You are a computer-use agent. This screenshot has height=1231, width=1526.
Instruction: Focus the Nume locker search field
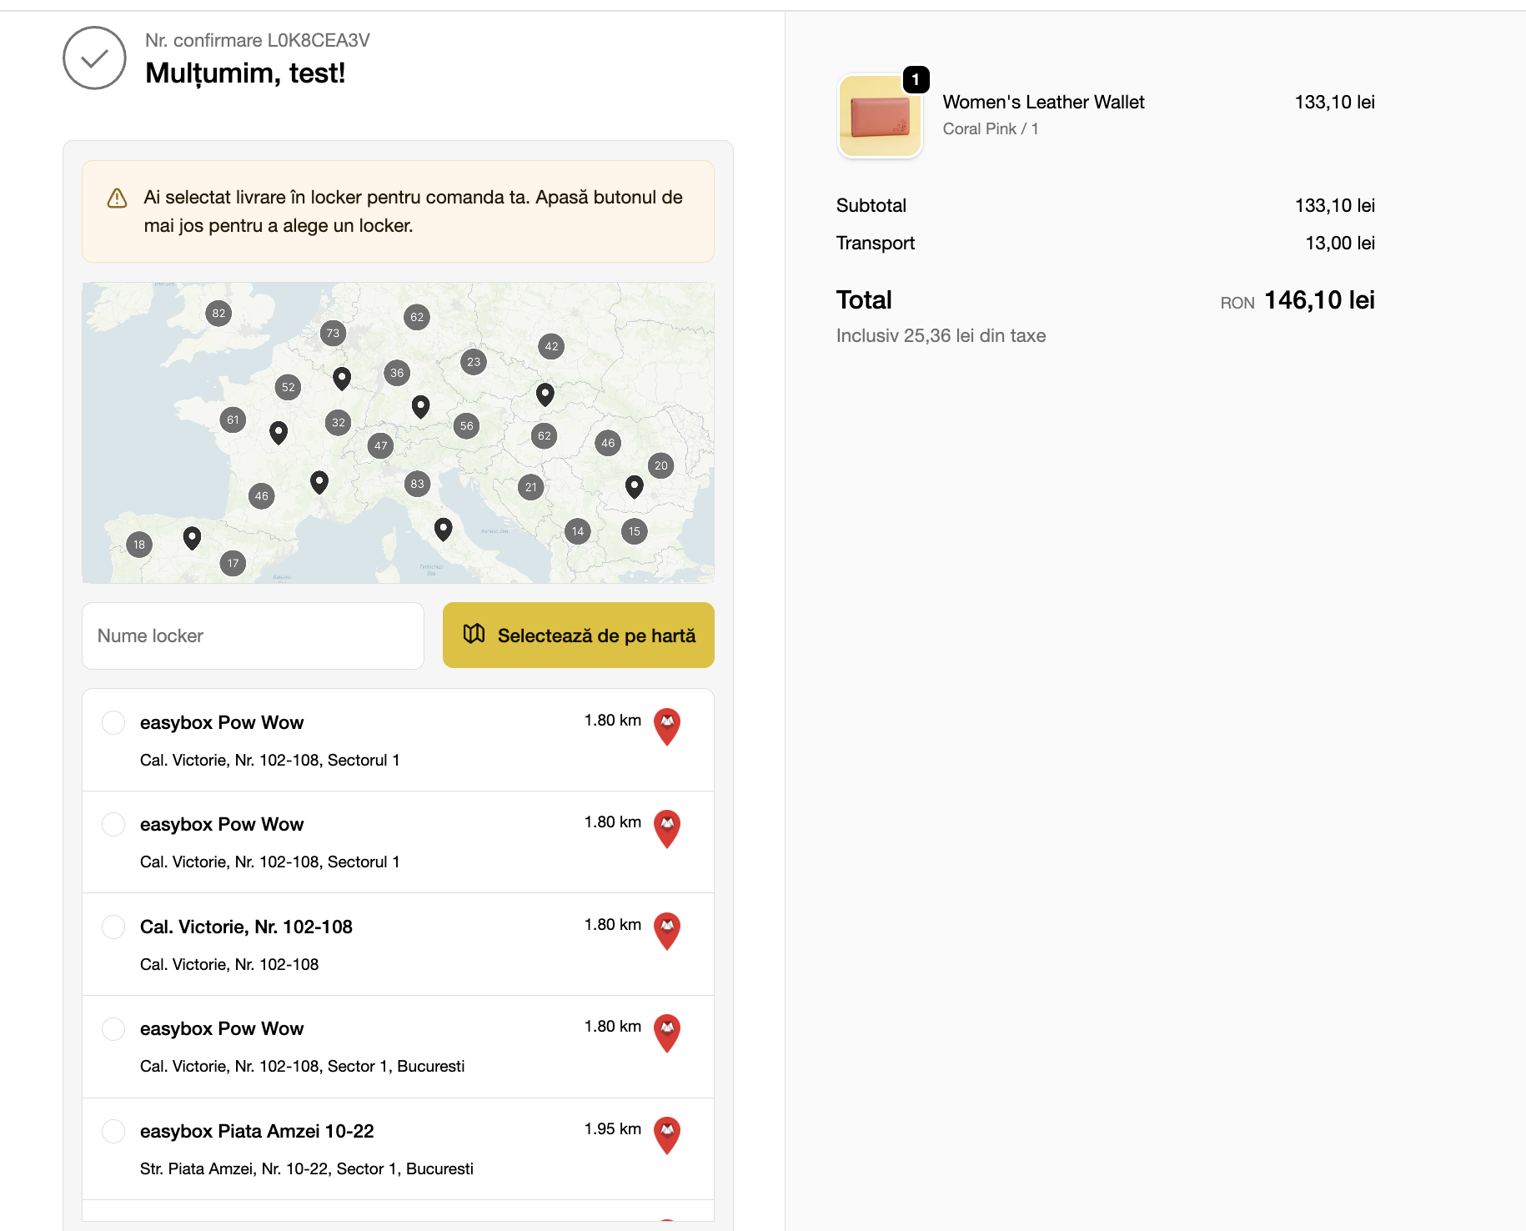[x=253, y=636]
